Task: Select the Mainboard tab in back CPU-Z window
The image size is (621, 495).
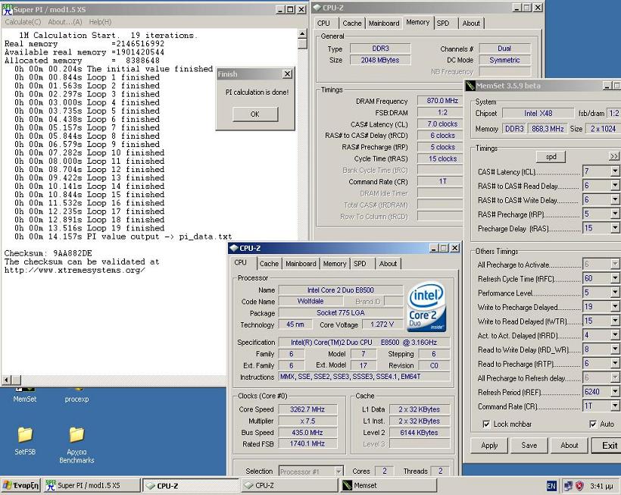Action: coord(384,23)
